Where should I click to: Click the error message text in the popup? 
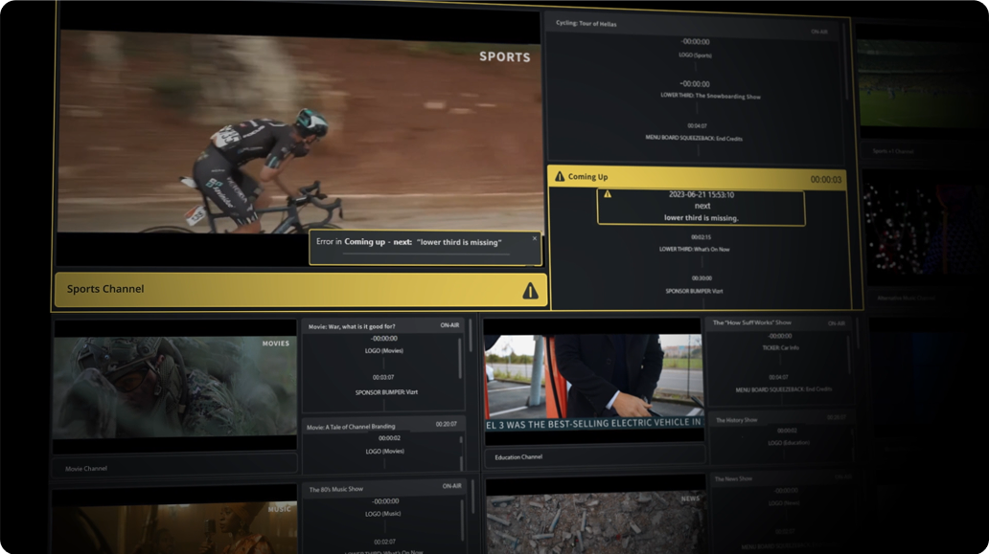click(x=408, y=242)
